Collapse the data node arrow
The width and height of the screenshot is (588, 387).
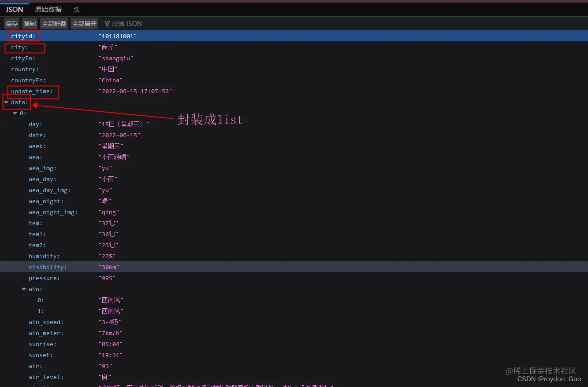click(x=6, y=102)
